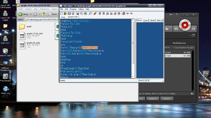Open the Help menu in Blitz Basic
The width and height of the screenshot is (211, 118).
click(x=87, y=9)
